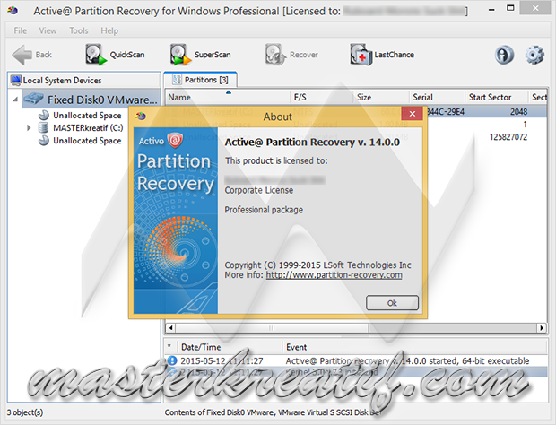The height and width of the screenshot is (425, 556).
Task: Click the horizontal scrollbar thumb
Action: tap(272, 328)
